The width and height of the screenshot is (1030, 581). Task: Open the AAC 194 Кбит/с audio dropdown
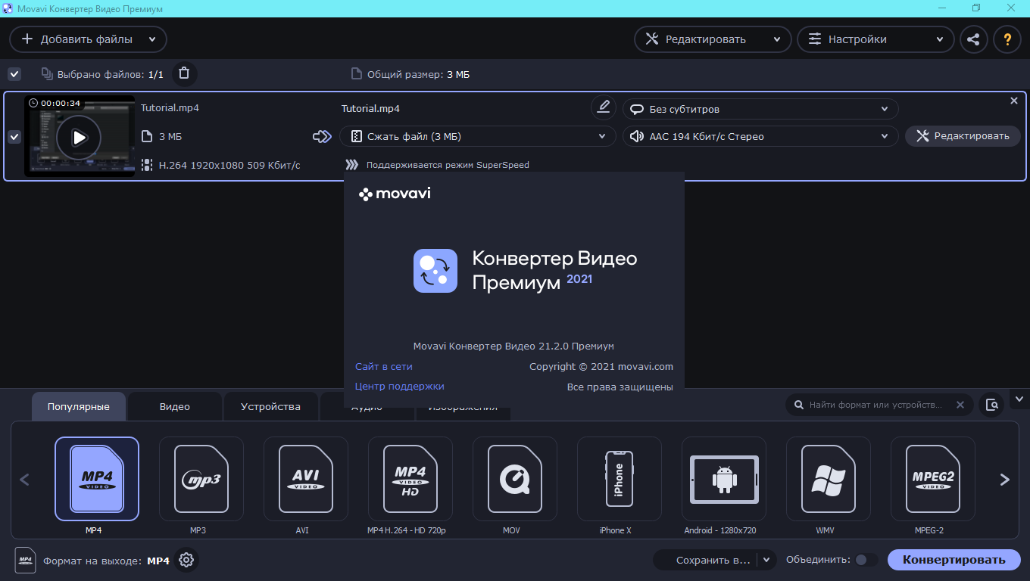tap(760, 136)
